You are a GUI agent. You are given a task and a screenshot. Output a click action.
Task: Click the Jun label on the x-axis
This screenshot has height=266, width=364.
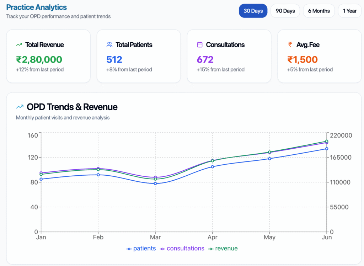[327, 237]
